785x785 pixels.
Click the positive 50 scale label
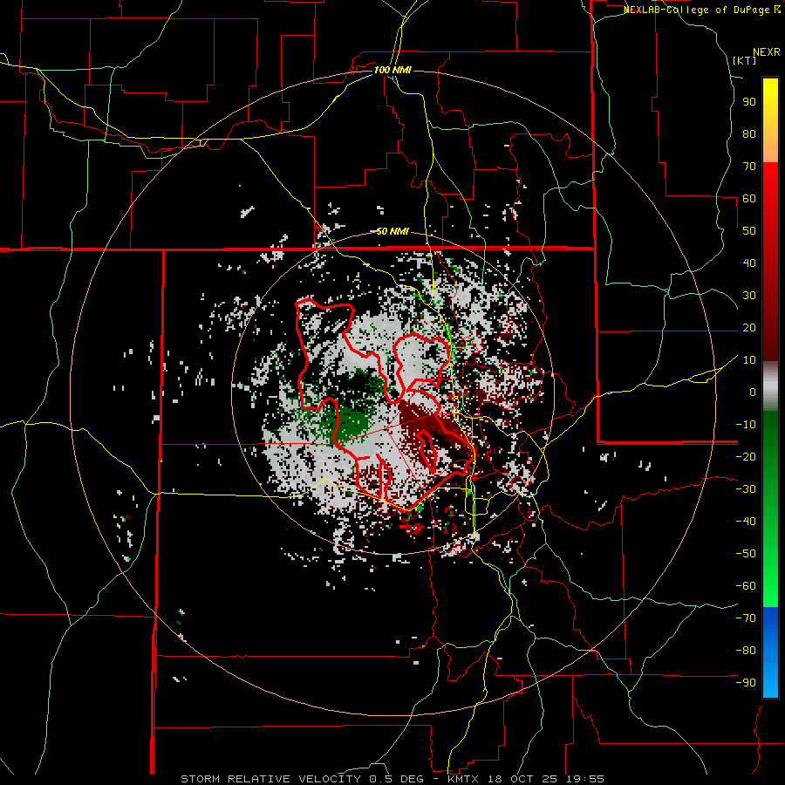point(749,231)
